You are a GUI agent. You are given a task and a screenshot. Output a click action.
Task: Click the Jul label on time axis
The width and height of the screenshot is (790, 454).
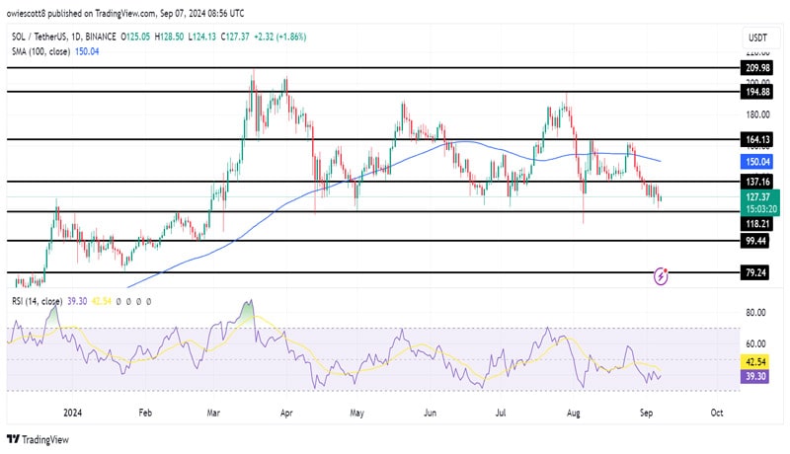[501, 413]
